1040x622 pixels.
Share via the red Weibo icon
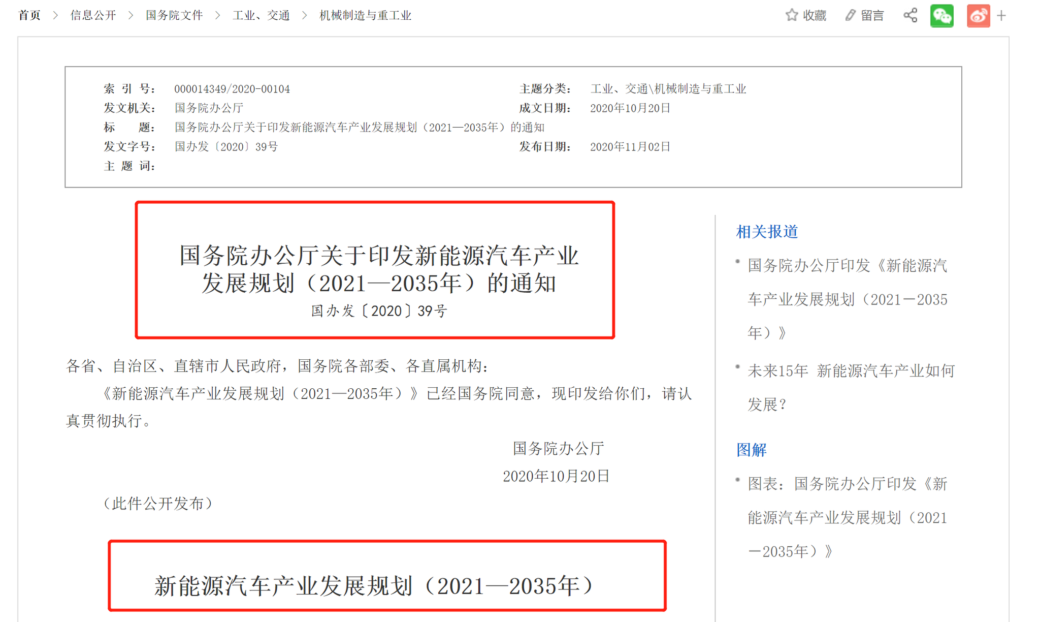[978, 15]
